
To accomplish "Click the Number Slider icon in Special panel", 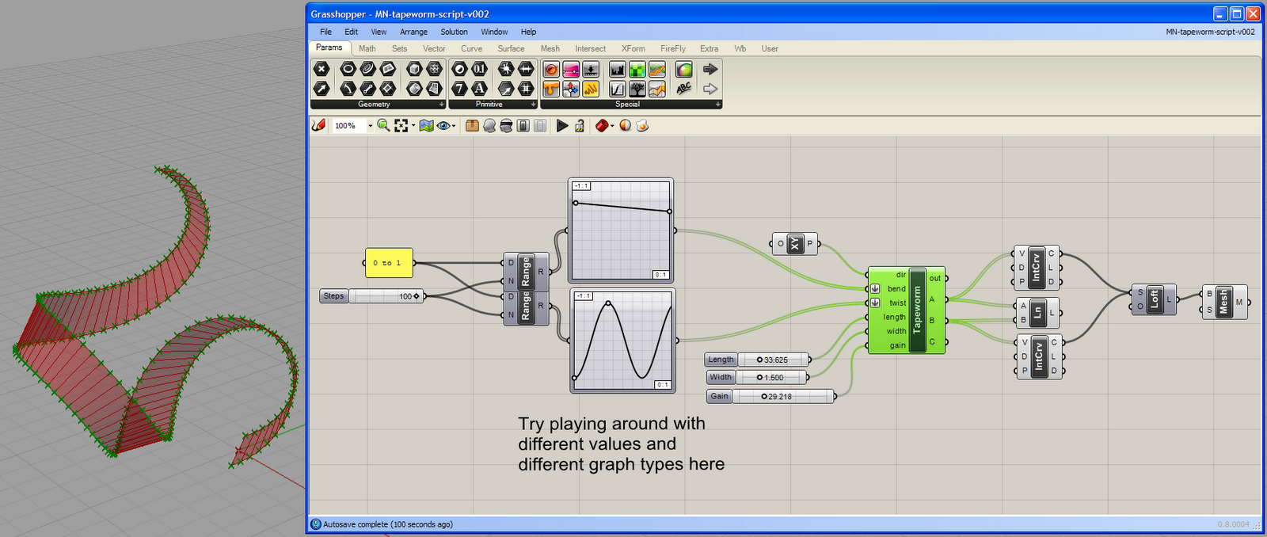I will tap(571, 69).
